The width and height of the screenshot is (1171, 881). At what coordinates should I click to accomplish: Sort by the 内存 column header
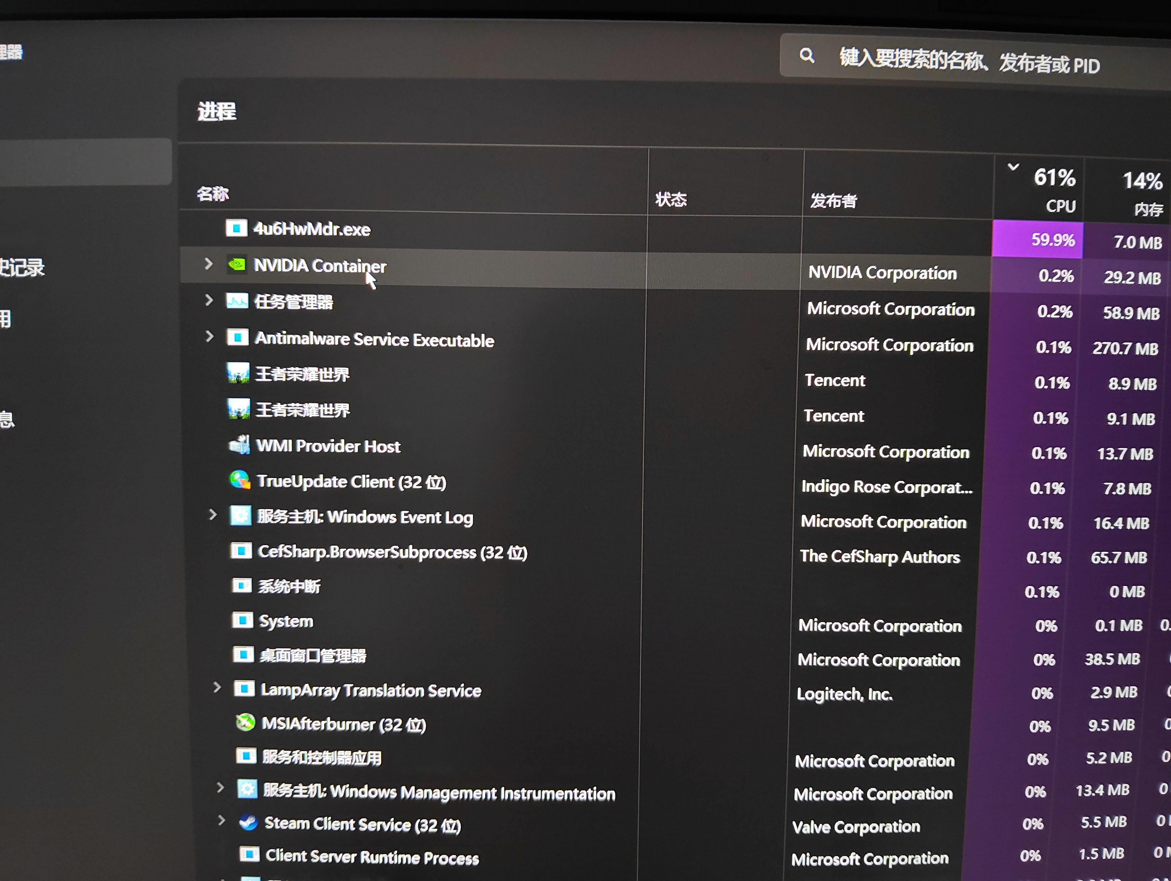point(1148,209)
